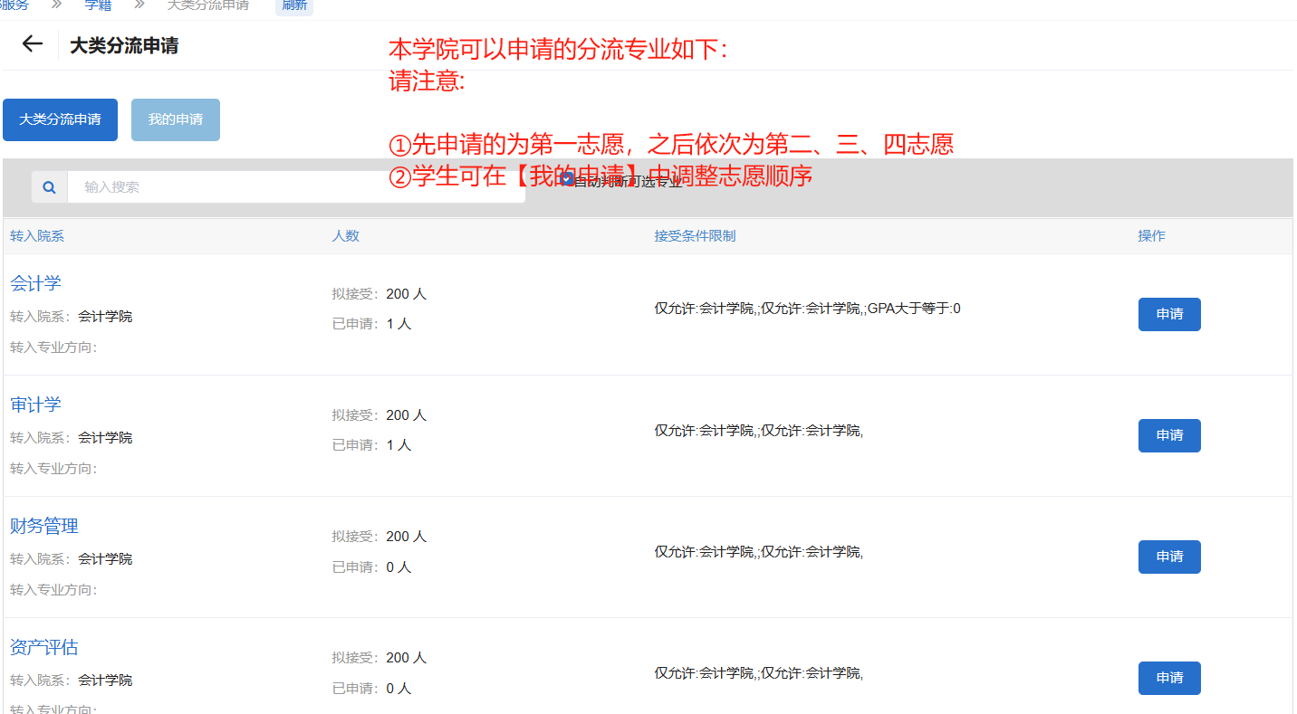
Task: Go to 服务 in the breadcrumb
Action: (14, 5)
